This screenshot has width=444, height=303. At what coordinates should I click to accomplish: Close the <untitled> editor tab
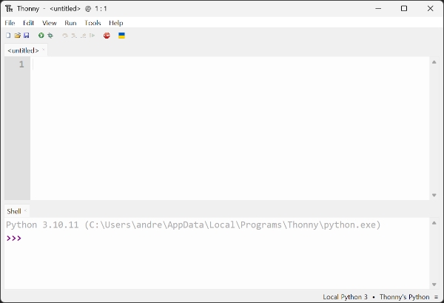point(44,50)
